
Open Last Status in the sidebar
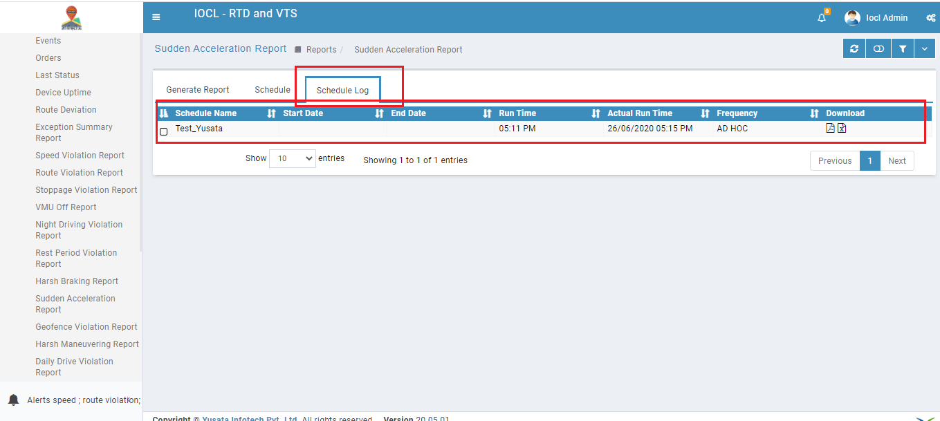pyautogui.click(x=57, y=75)
